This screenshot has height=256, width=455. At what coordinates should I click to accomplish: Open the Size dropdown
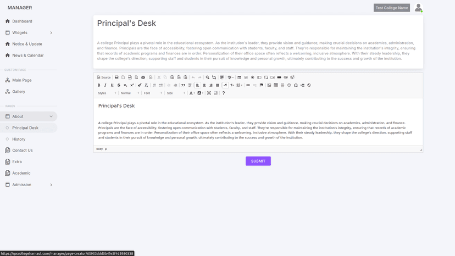[x=176, y=93]
